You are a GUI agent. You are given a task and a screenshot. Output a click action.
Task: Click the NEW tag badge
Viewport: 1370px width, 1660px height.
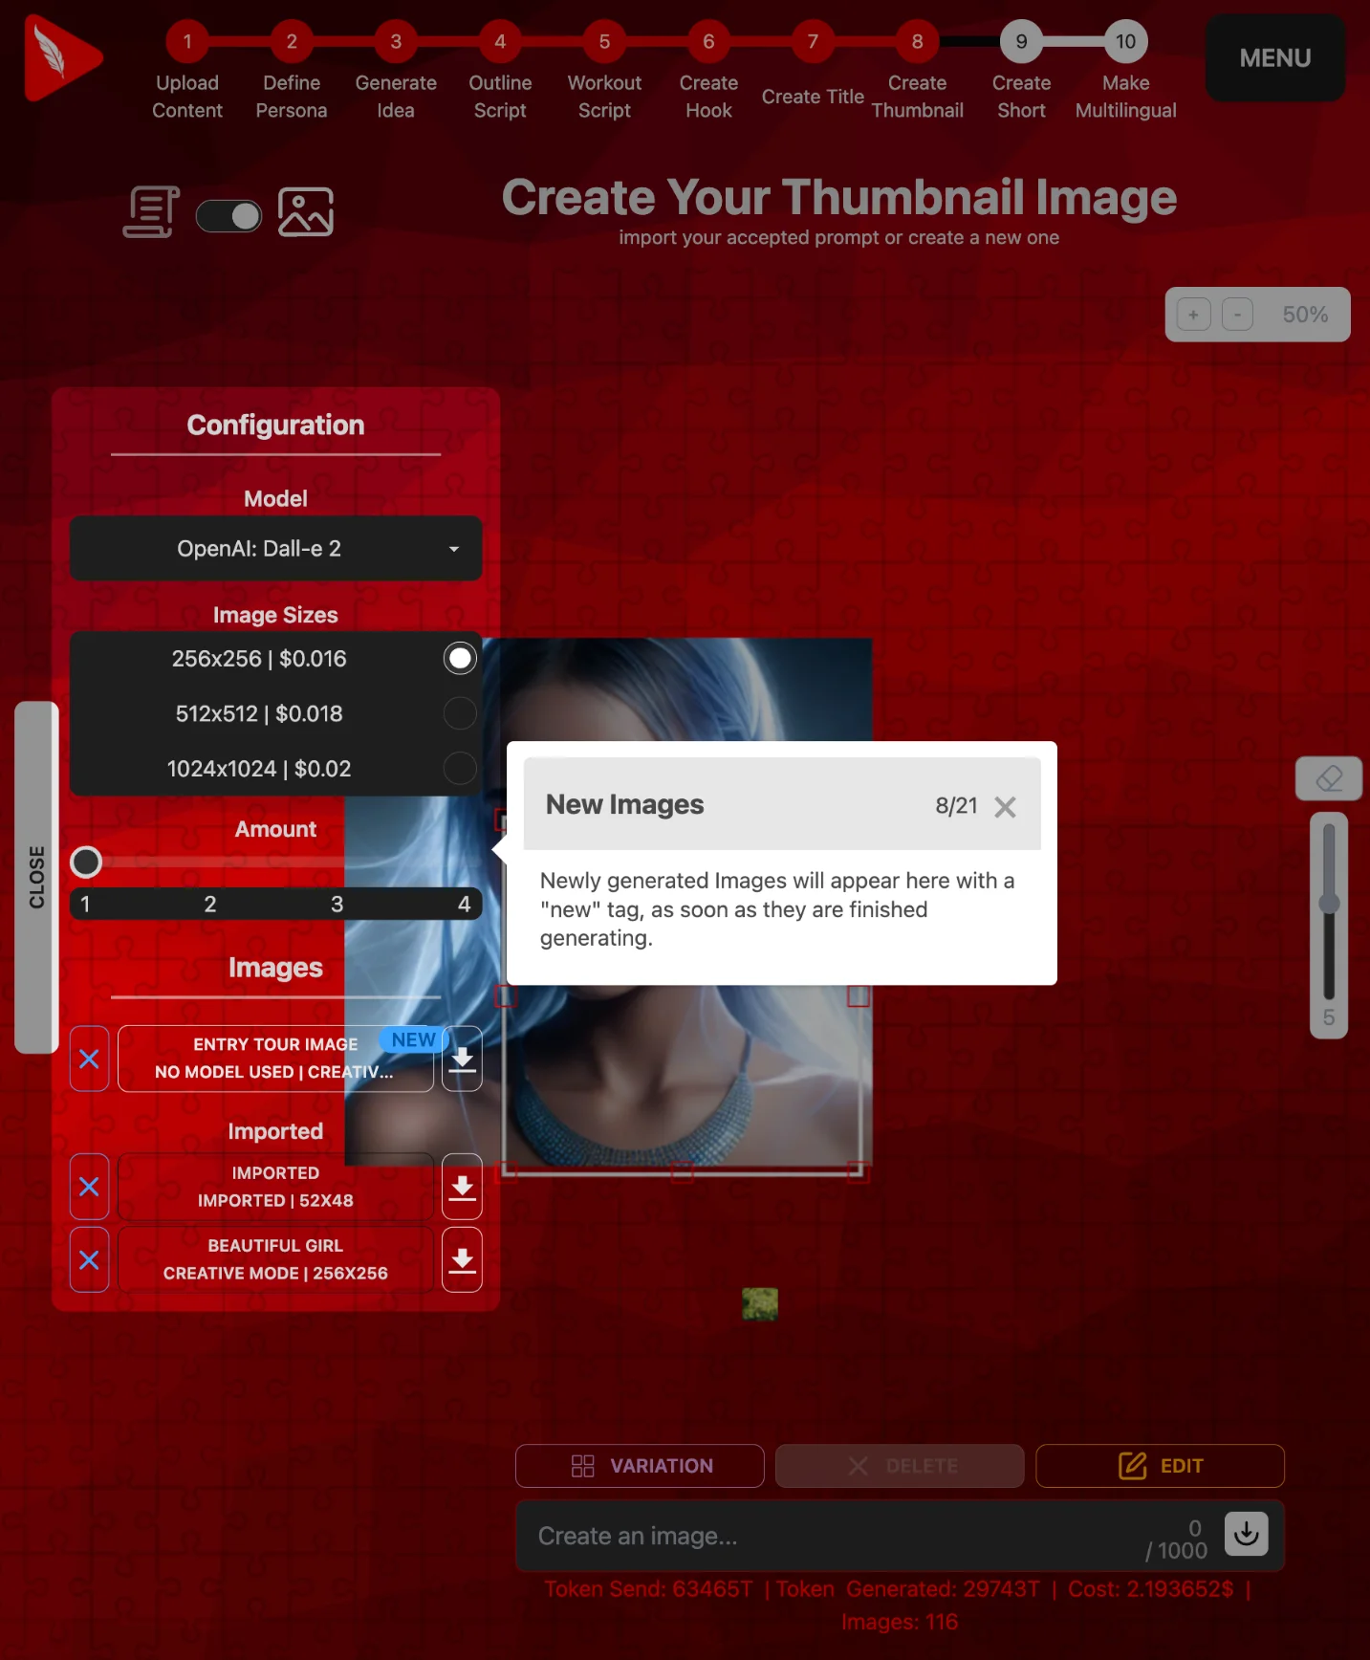coord(413,1039)
